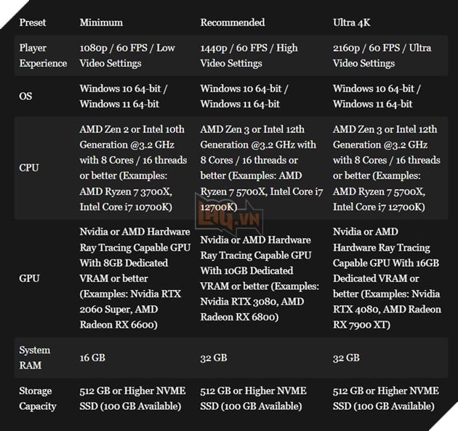Click the 1080p / 60 FPS / Low cell

127,56
